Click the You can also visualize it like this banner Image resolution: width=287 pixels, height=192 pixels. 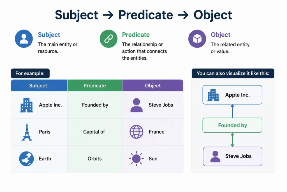coord(233,73)
